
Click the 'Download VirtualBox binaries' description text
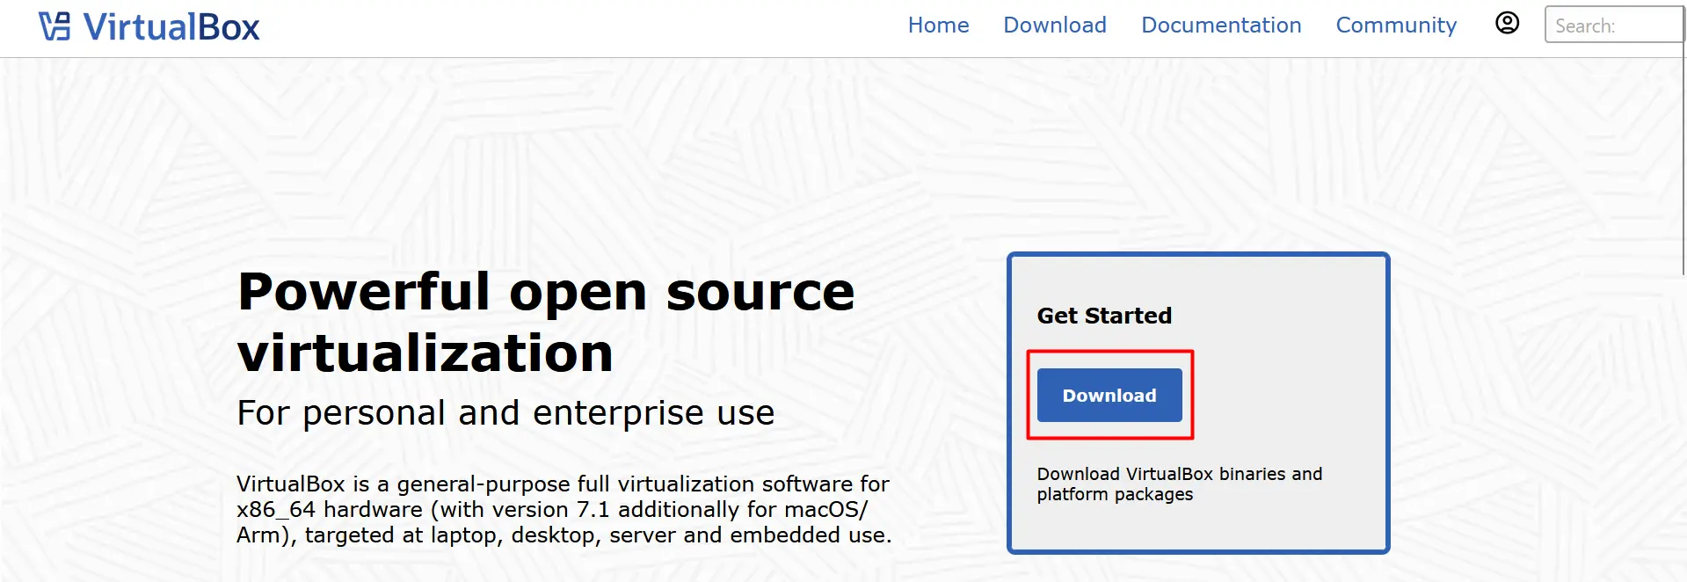click(1178, 474)
